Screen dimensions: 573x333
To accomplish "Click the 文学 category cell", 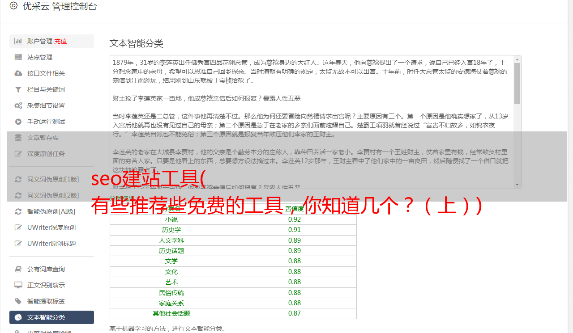I will (x=171, y=261).
